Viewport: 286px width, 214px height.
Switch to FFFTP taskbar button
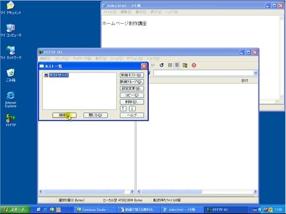click(x=225, y=209)
